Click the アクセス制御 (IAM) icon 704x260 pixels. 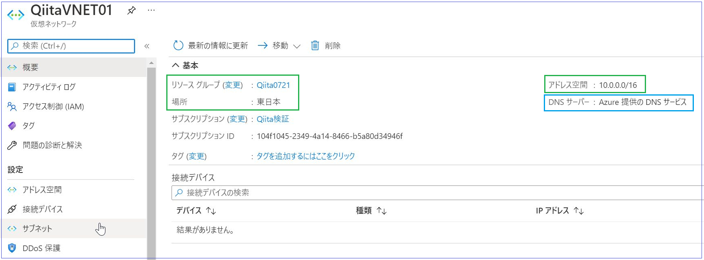pos(12,107)
